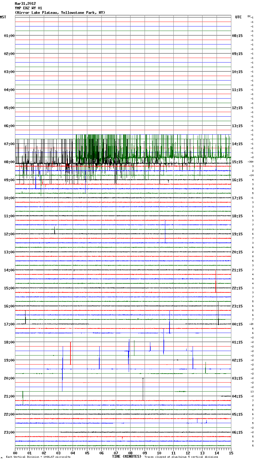The image size is (255, 461).
Task: Click the MST time label '23:00'
Action: [x=9, y=432]
